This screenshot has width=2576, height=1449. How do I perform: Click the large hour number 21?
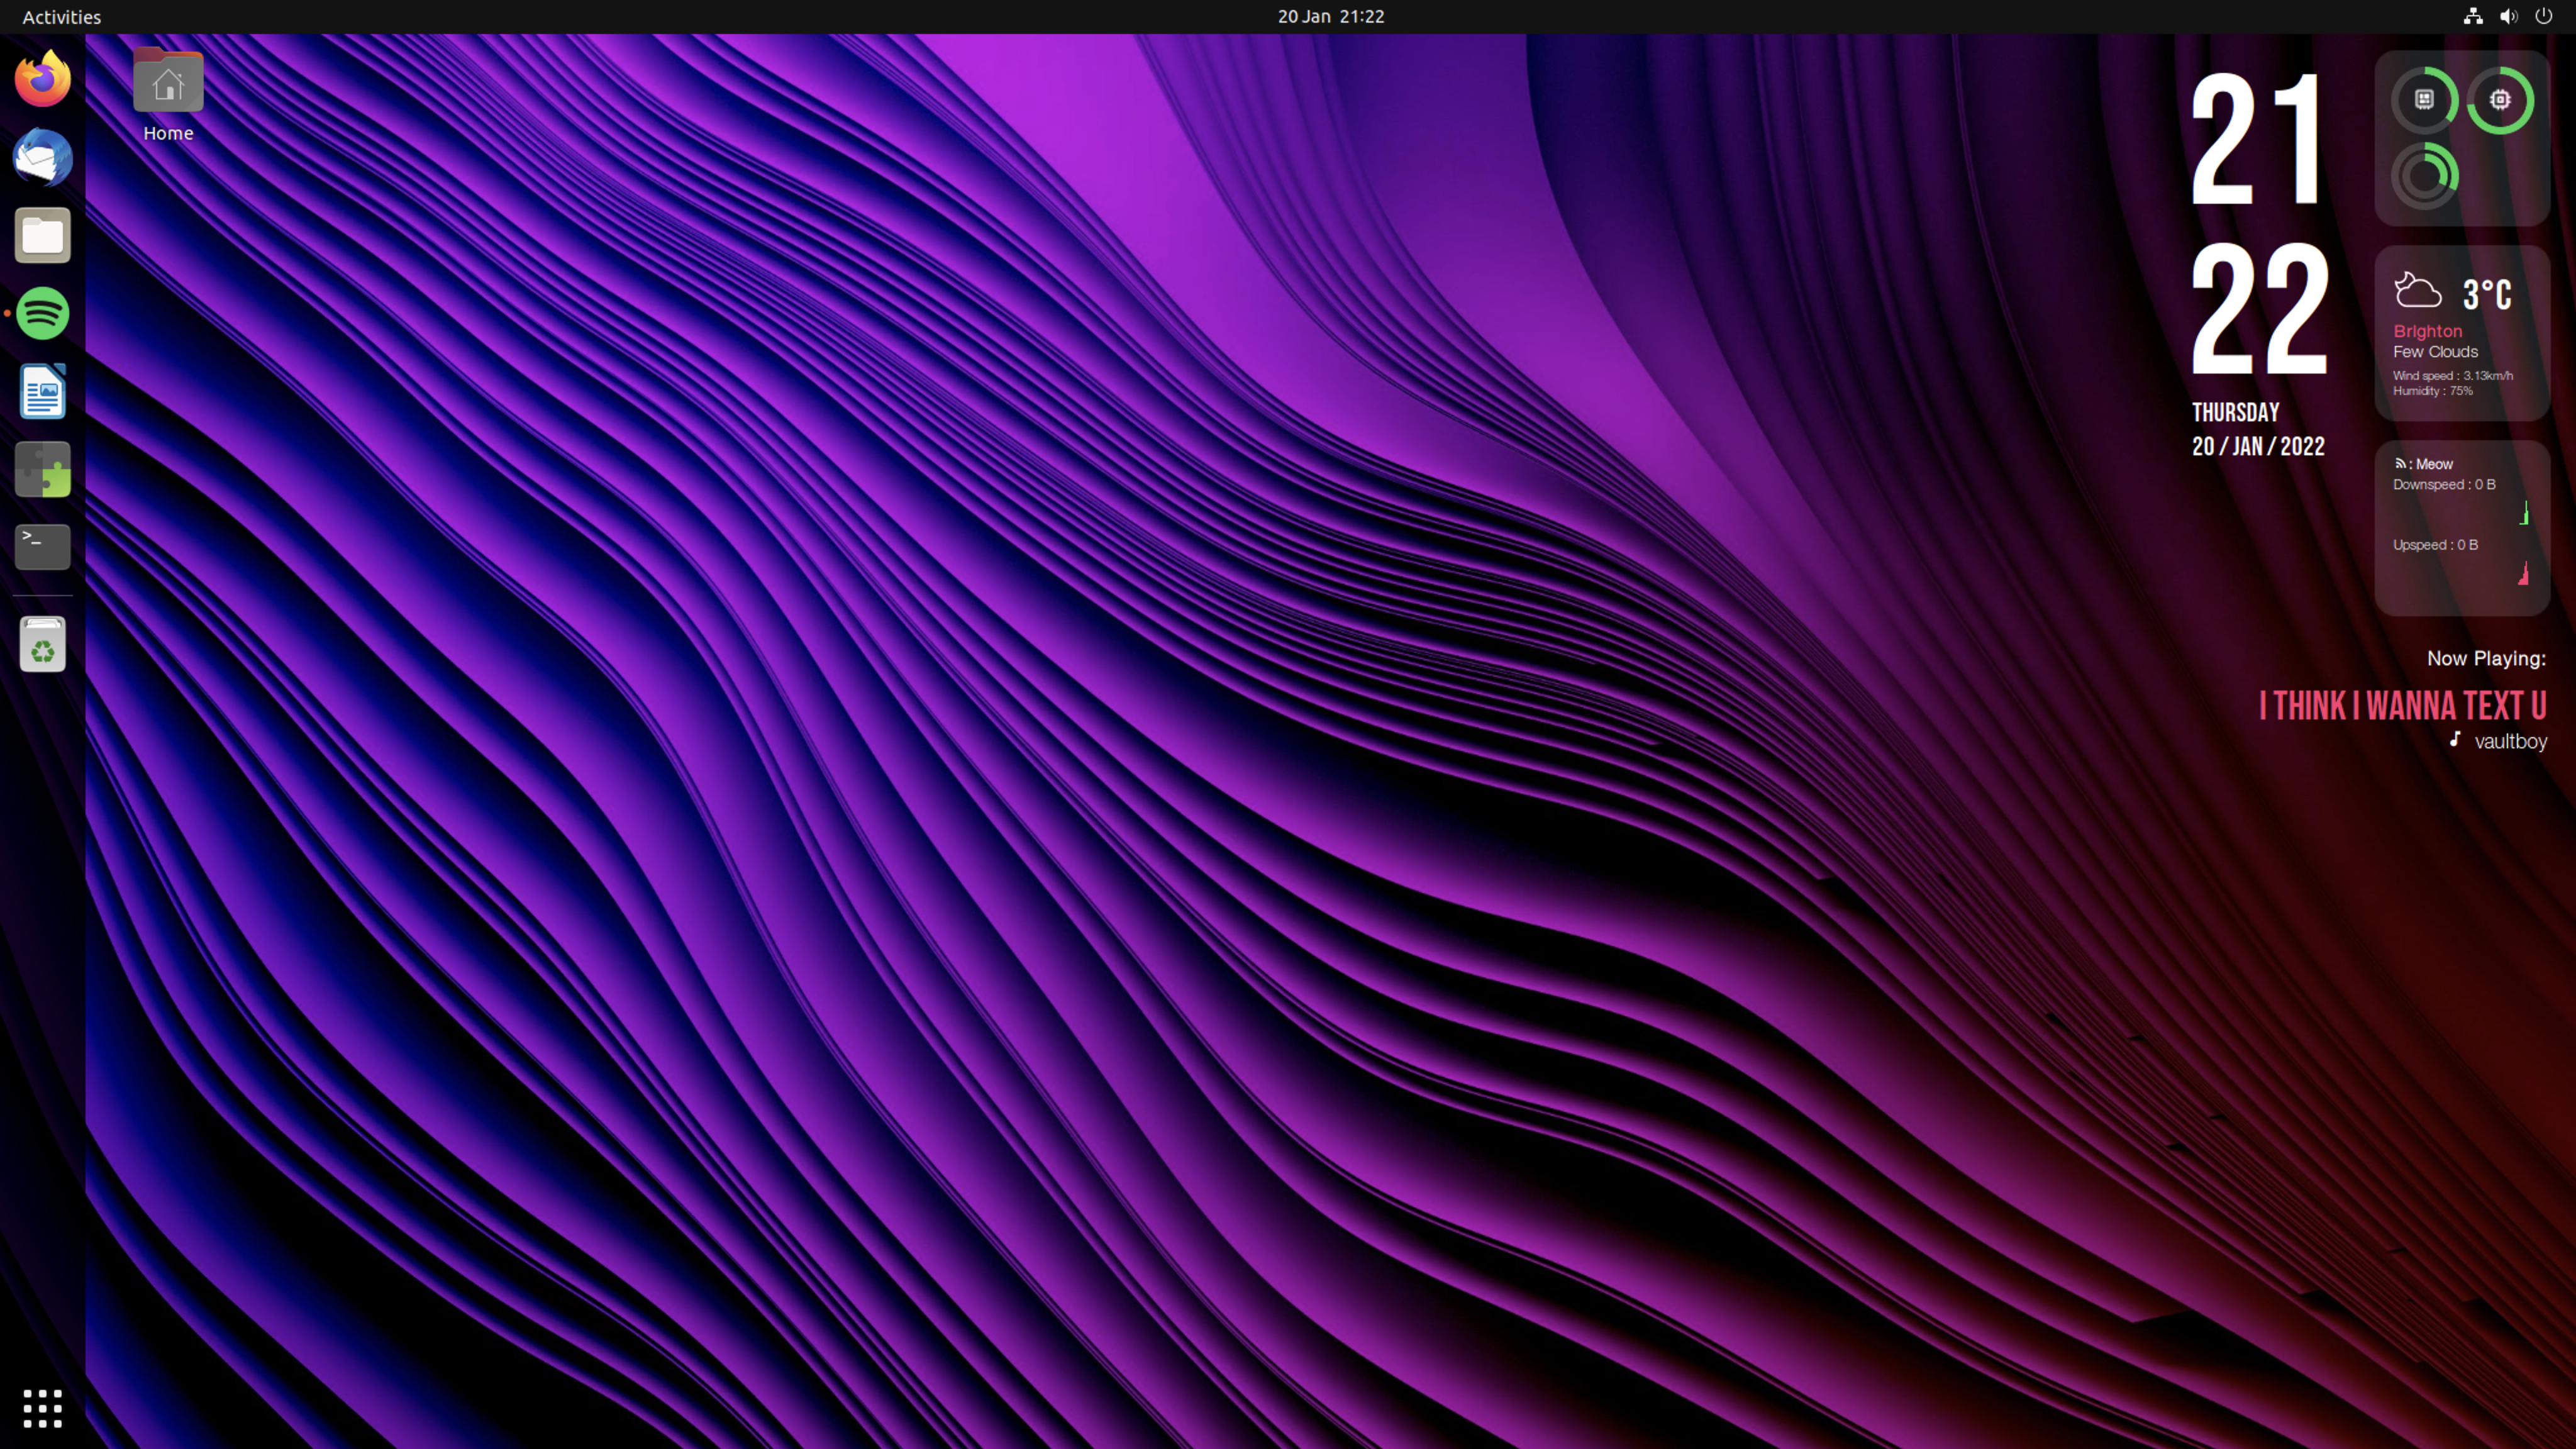click(x=2255, y=140)
